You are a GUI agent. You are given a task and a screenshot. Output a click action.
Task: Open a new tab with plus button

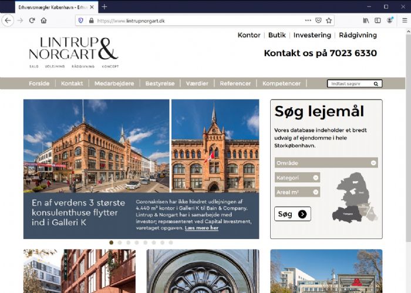[x=105, y=7]
